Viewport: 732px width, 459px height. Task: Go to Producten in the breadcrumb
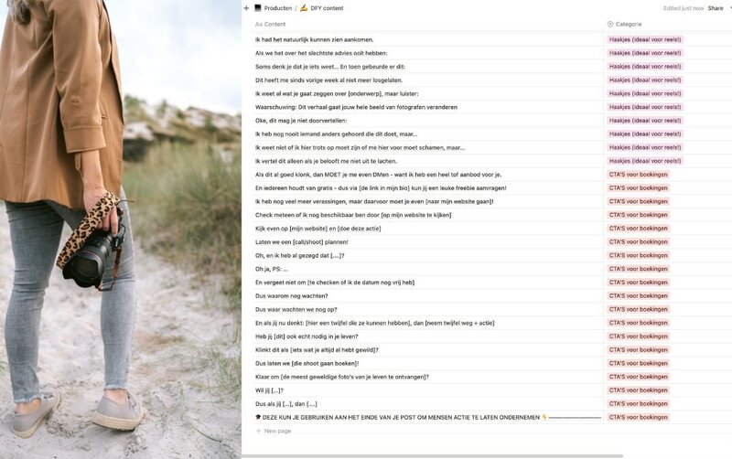tap(278, 8)
